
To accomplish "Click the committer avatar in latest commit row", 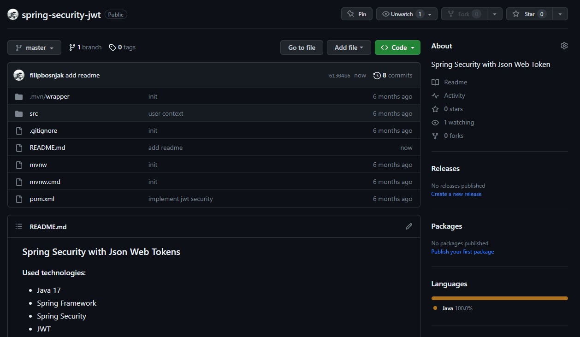I will pyautogui.click(x=19, y=75).
